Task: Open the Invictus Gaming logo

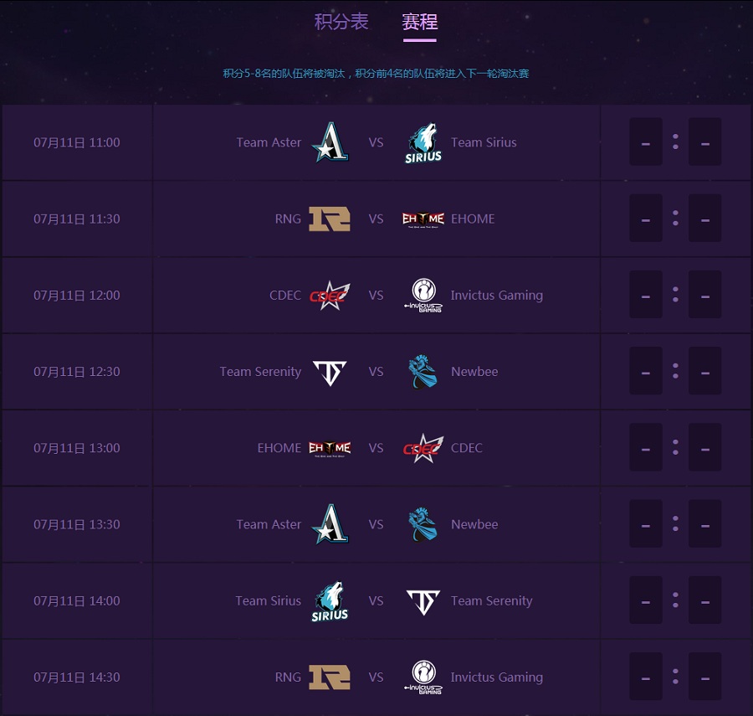Action: (423, 295)
